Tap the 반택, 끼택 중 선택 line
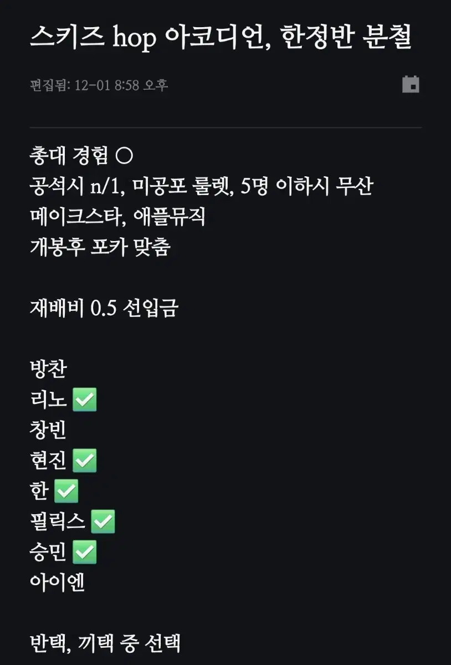Viewport: 451px width, 665px height. tap(105, 643)
